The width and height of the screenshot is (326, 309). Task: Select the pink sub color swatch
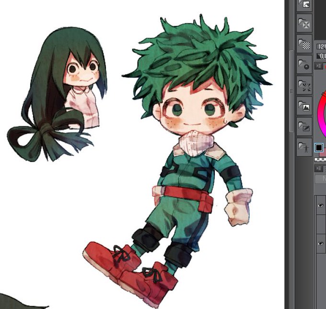323,154
